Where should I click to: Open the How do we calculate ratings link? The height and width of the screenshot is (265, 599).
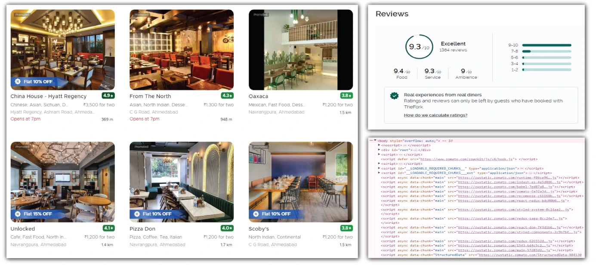pos(435,115)
